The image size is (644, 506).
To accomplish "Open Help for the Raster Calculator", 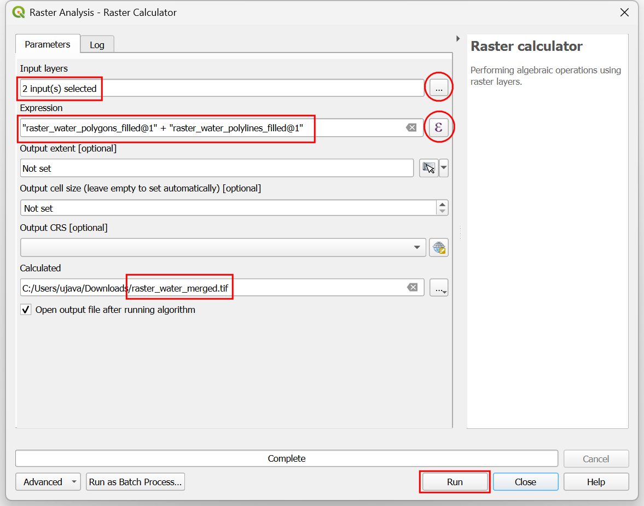I will [x=596, y=482].
